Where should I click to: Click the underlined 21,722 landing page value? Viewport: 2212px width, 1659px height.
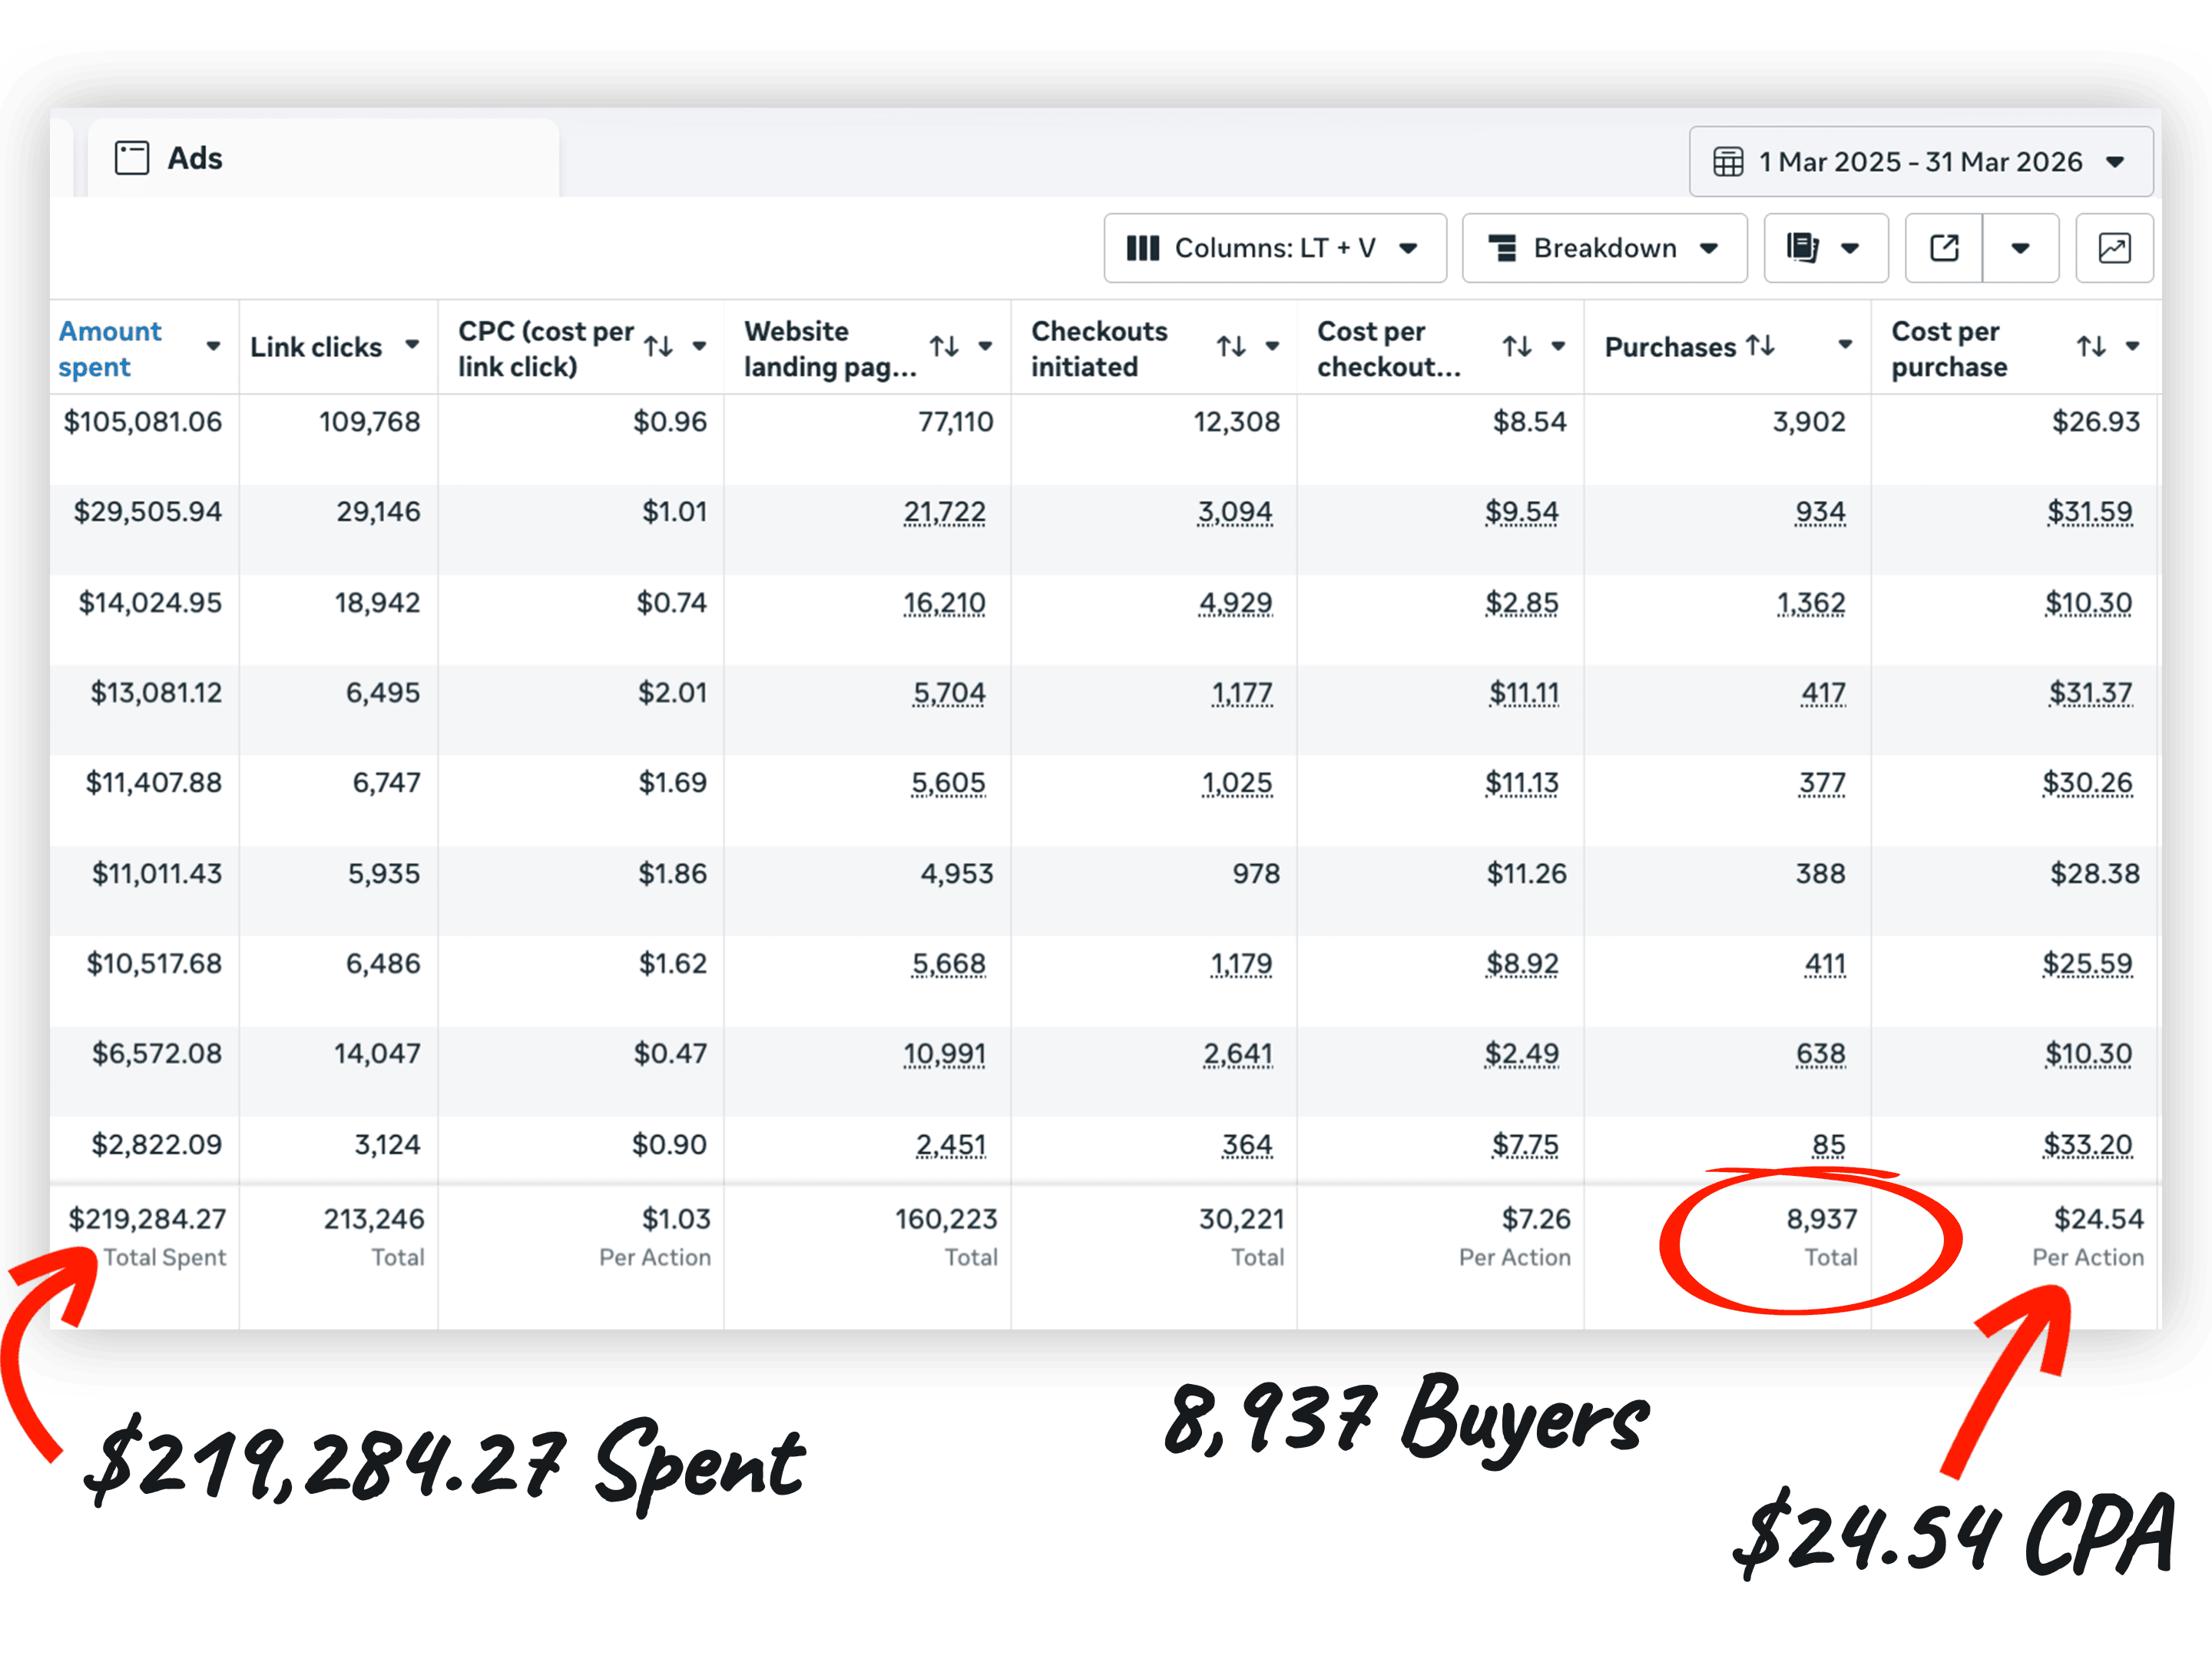pos(944,512)
